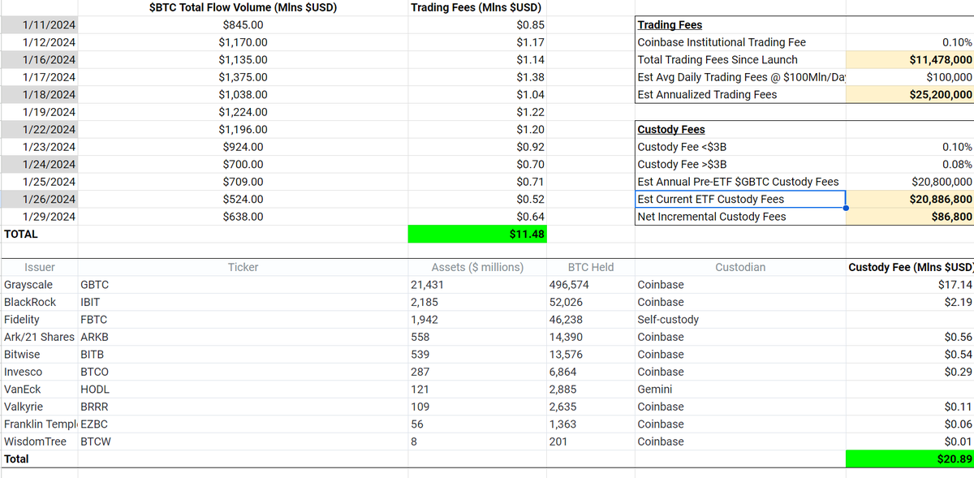The height and width of the screenshot is (478, 974).
Task: Select the highlighted value $20,886,800
Action: tap(911, 199)
